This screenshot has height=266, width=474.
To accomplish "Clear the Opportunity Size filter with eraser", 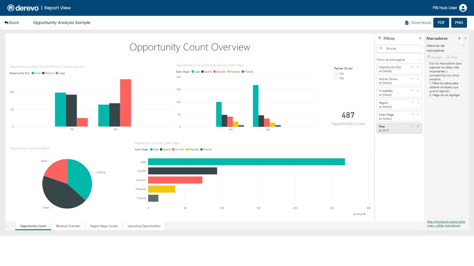I will coord(418,67).
